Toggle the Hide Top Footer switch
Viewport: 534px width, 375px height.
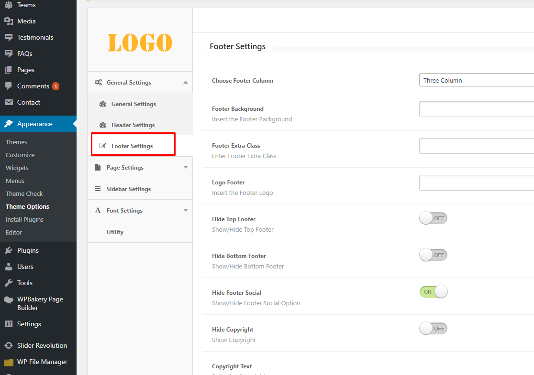click(433, 218)
